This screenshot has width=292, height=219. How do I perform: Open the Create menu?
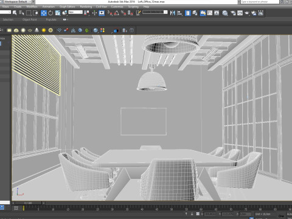tap(18, 7)
